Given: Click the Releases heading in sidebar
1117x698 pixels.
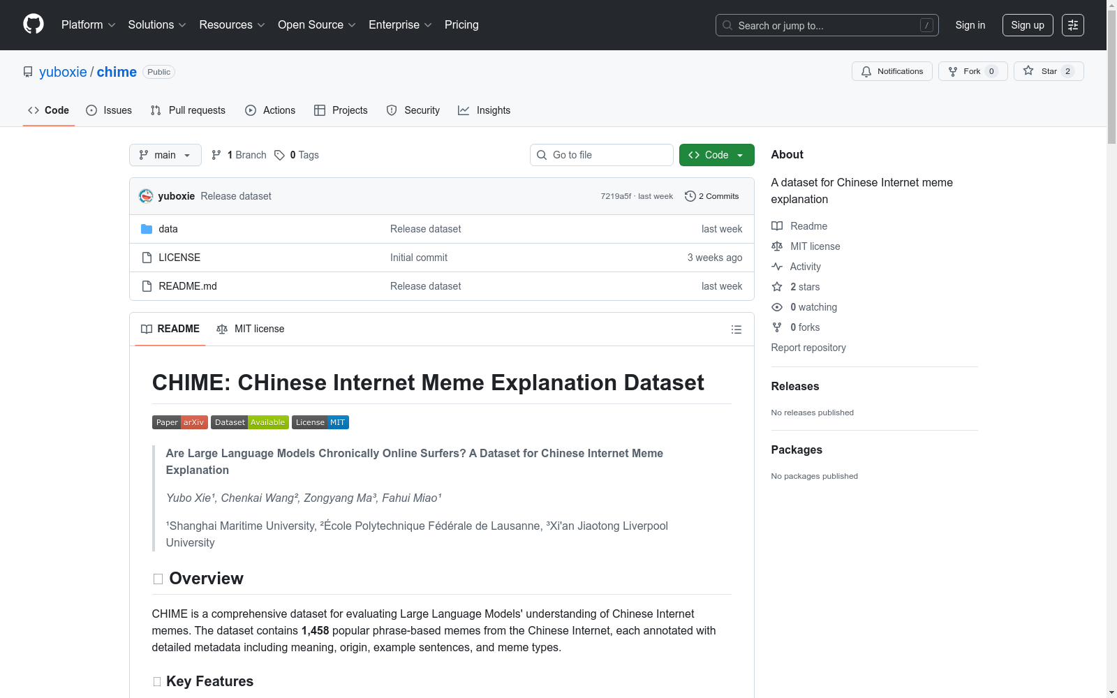Looking at the screenshot, I should [x=795, y=386].
